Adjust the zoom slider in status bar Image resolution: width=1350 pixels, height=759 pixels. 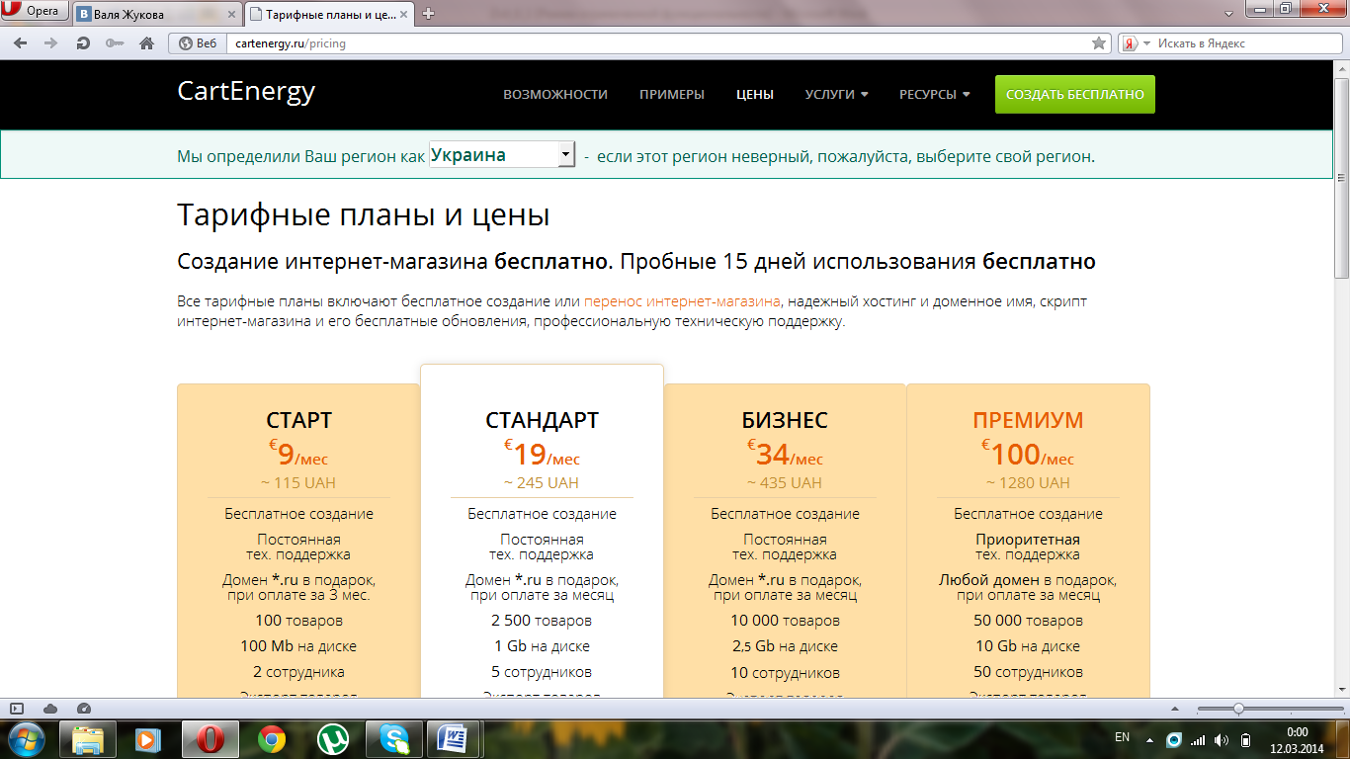point(1238,709)
